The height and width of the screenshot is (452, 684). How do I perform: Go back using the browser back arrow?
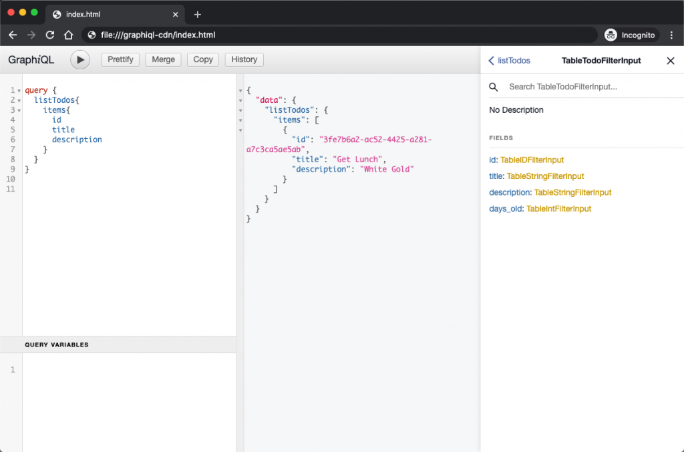[x=13, y=35]
